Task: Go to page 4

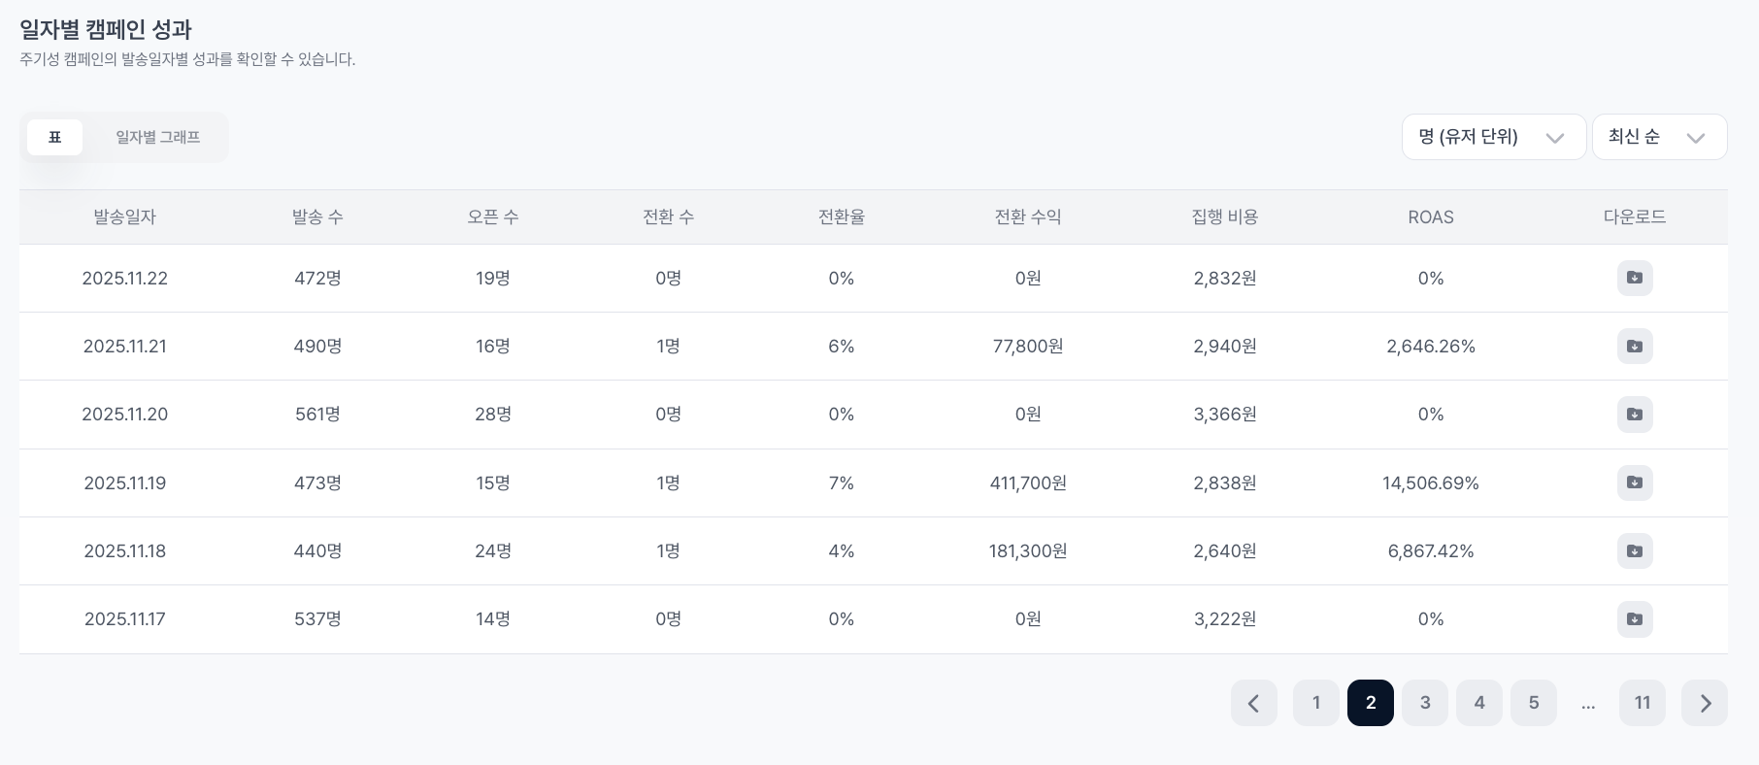Action: (1479, 703)
